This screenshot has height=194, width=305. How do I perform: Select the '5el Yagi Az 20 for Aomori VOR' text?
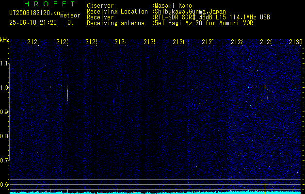click(x=204, y=23)
